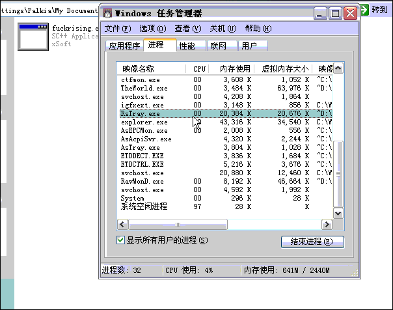The image size is (393, 310).
Task: Open the 帮助(H) menu
Action: click(258, 29)
